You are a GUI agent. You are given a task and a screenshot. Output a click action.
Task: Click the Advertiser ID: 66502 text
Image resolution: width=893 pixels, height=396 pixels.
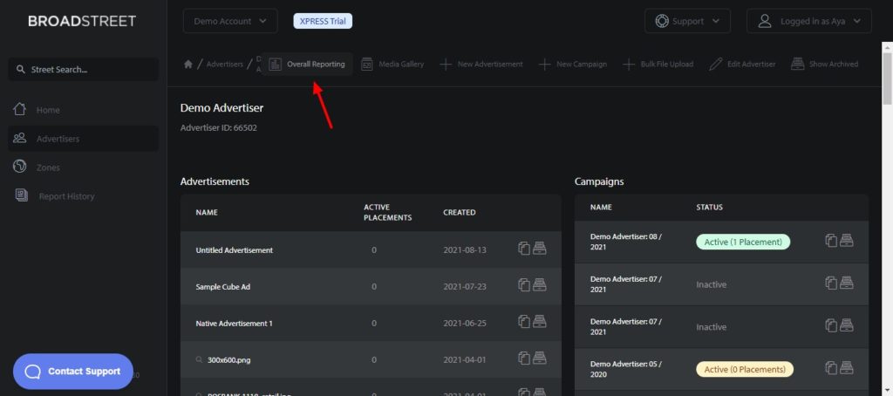pyautogui.click(x=219, y=127)
